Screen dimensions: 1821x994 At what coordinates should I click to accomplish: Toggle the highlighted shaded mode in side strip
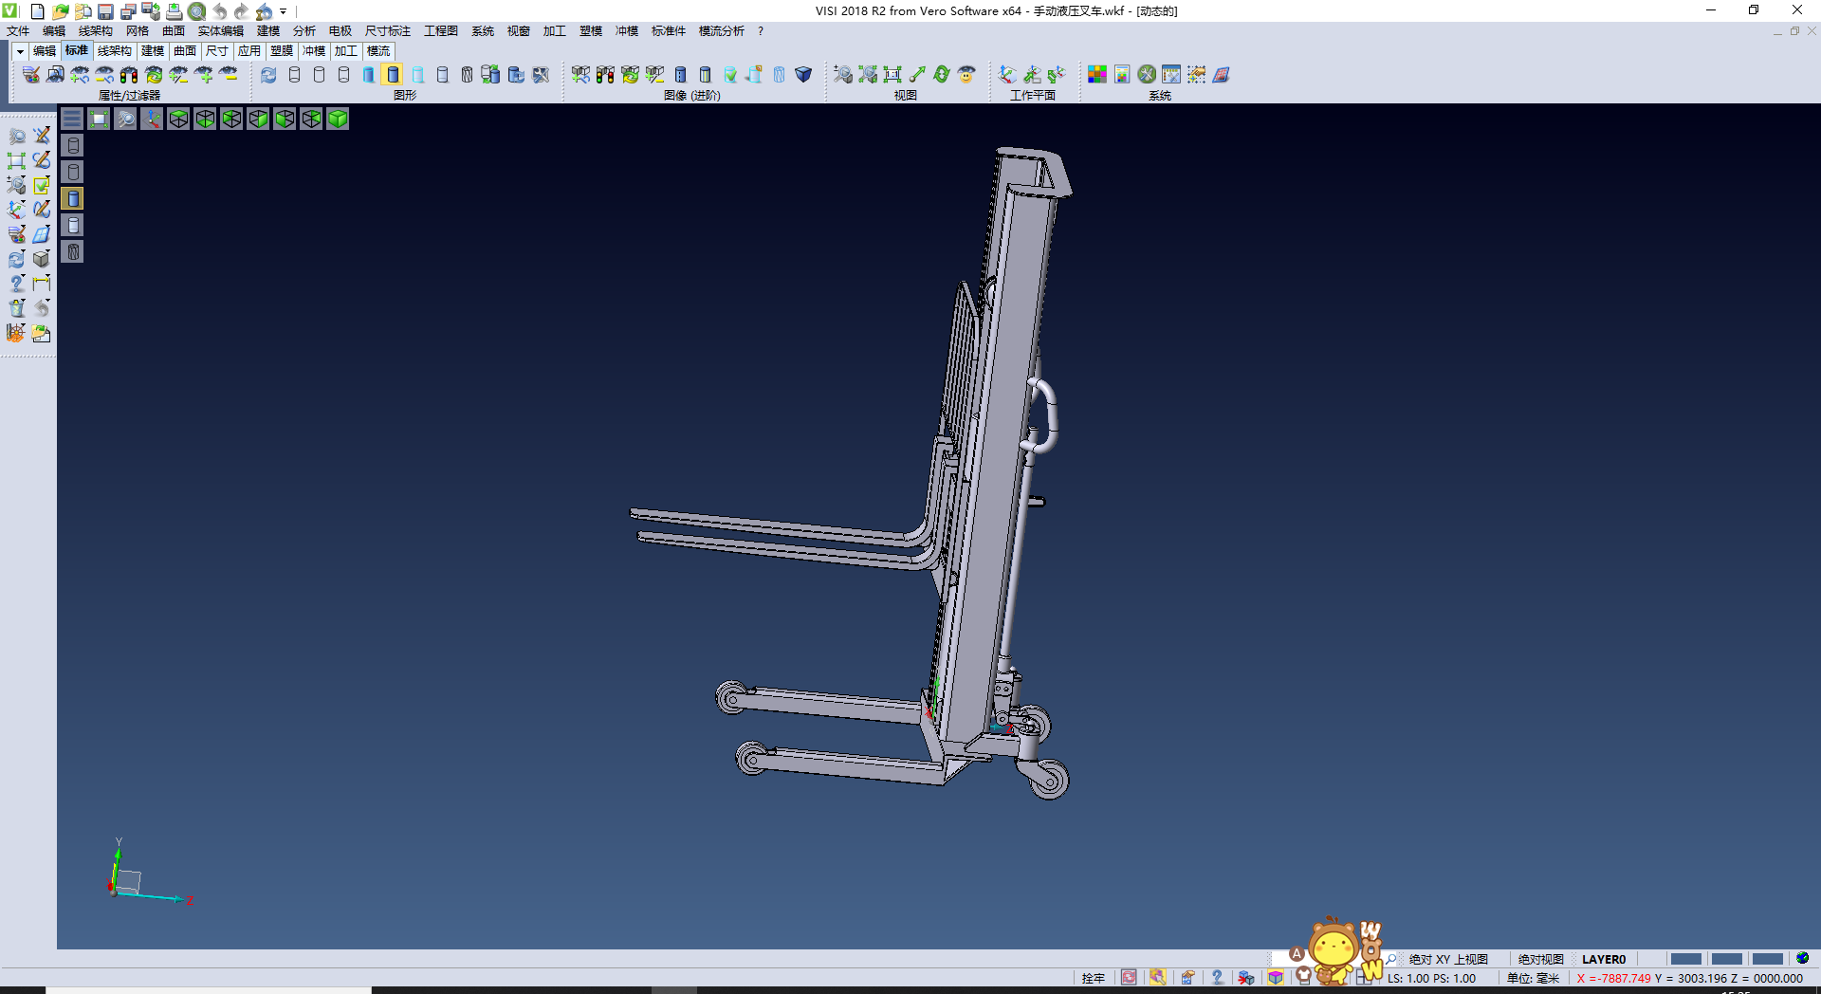coord(73,198)
